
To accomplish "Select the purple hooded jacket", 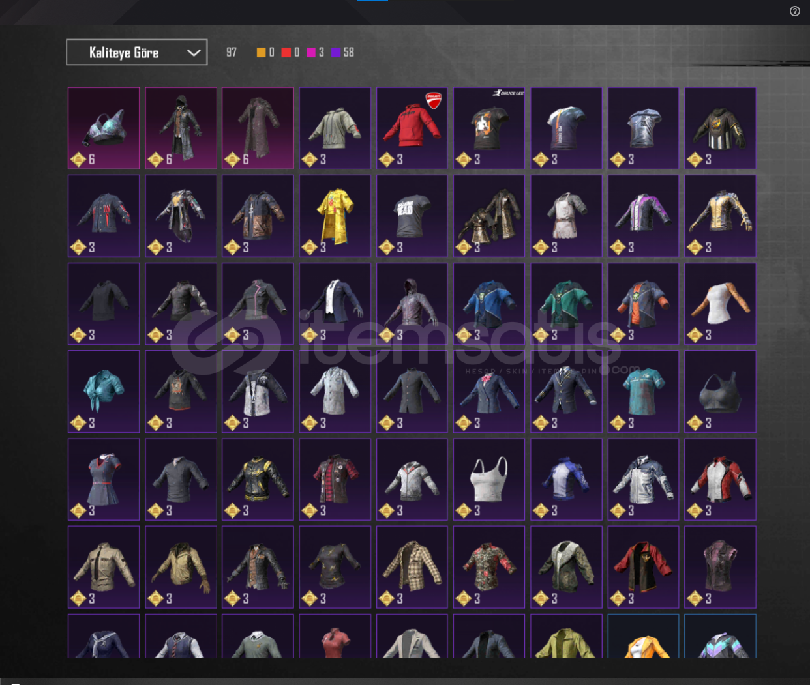I will [412, 304].
